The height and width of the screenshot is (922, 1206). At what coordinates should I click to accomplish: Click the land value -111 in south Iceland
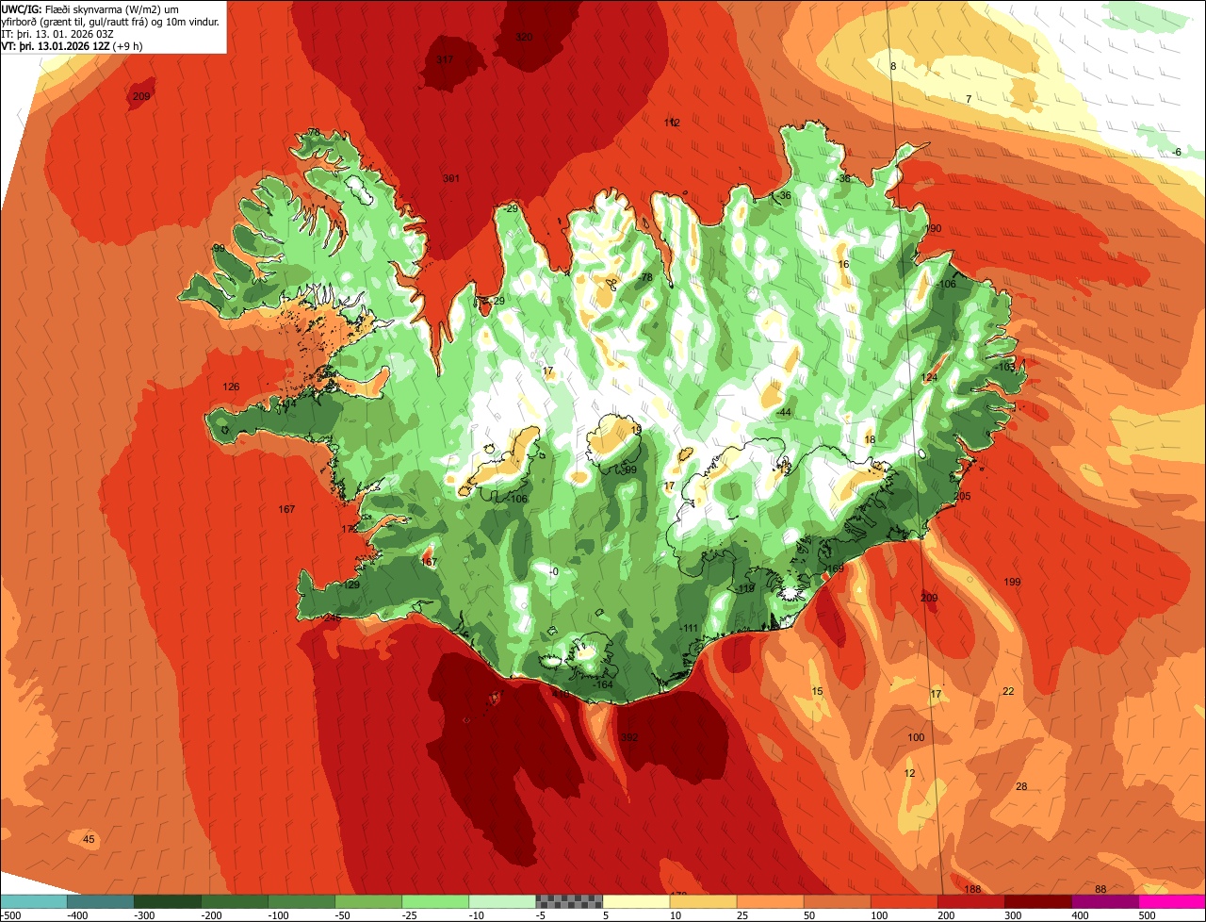click(x=689, y=628)
